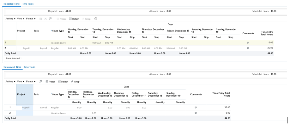
Task: Open View menu in Reported Time toolbar
Action: tap(21, 19)
